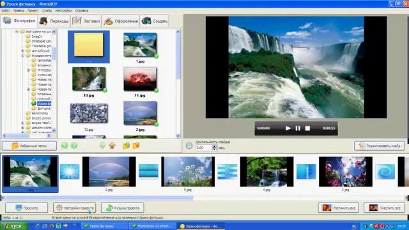
Task: Play the slideshow preview
Action: [288, 128]
